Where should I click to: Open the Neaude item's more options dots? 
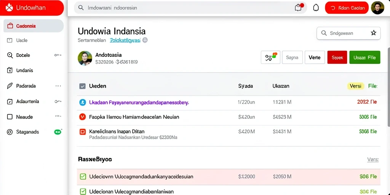58,116
